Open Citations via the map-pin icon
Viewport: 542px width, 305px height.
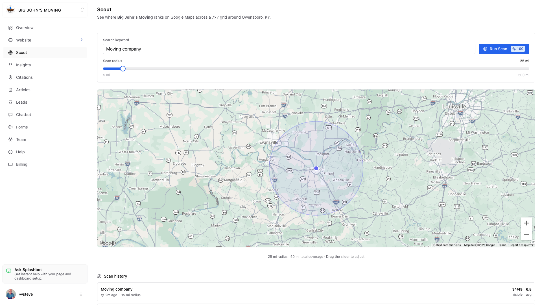(x=10, y=77)
